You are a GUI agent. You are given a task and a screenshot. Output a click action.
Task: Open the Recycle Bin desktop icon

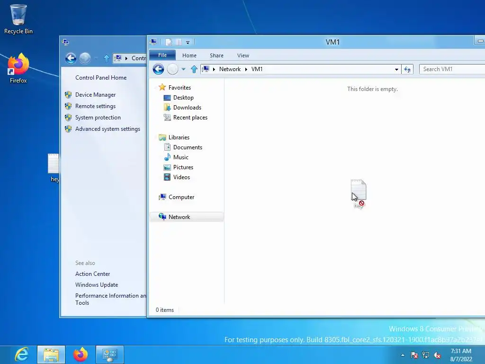click(x=18, y=18)
